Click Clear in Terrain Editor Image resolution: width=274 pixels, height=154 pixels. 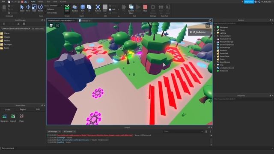[x=21, y=118]
